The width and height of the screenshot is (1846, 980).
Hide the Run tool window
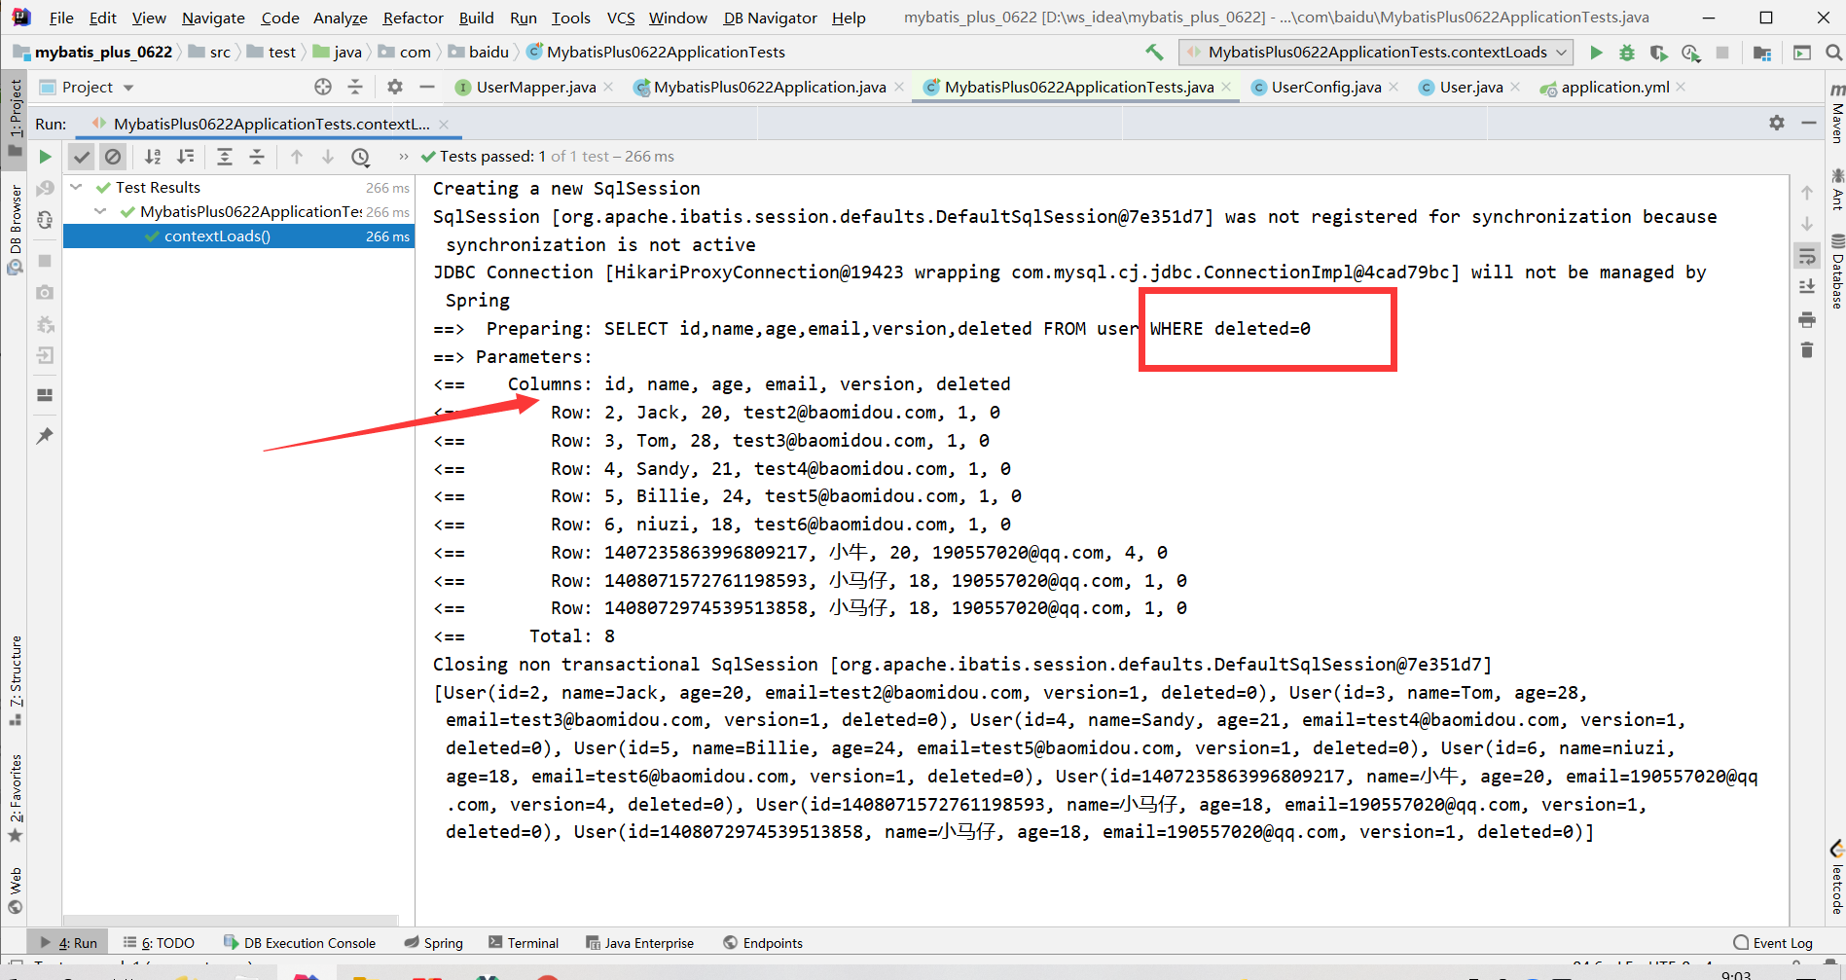(1809, 123)
